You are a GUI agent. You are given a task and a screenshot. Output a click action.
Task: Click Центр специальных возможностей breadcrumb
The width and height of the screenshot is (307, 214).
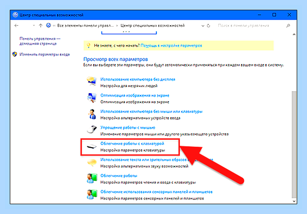[x=153, y=25]
